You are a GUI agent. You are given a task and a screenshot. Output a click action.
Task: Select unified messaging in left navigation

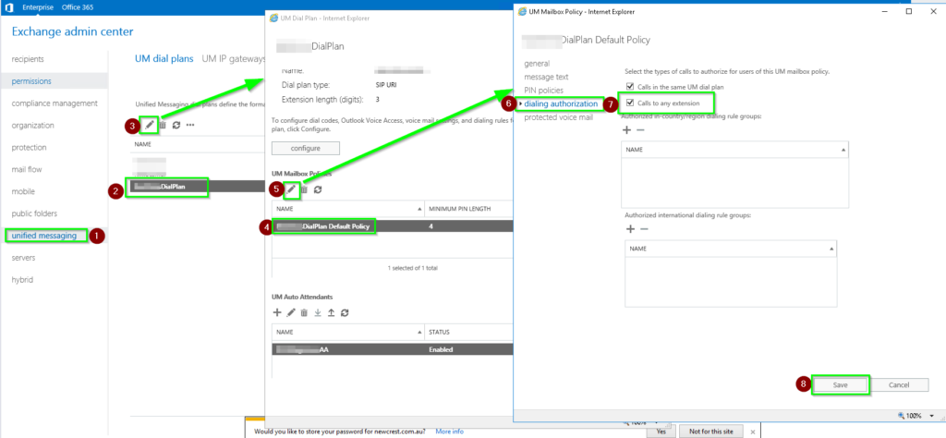pos(44,236)
